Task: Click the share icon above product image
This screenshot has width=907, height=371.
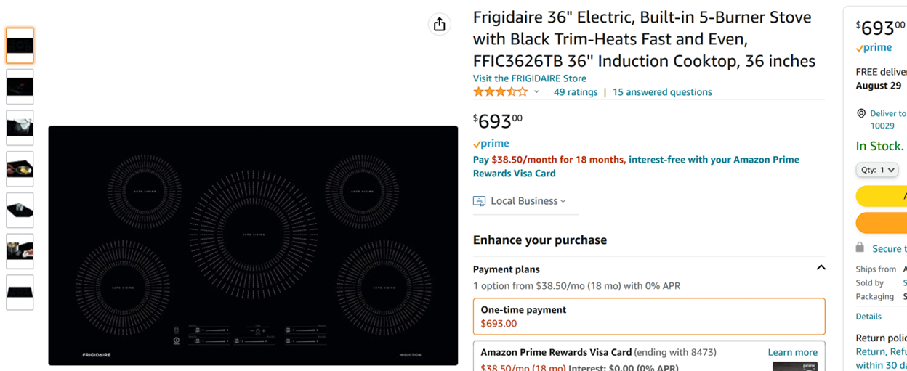Action: pyautogui.click(x=440, y=24)
